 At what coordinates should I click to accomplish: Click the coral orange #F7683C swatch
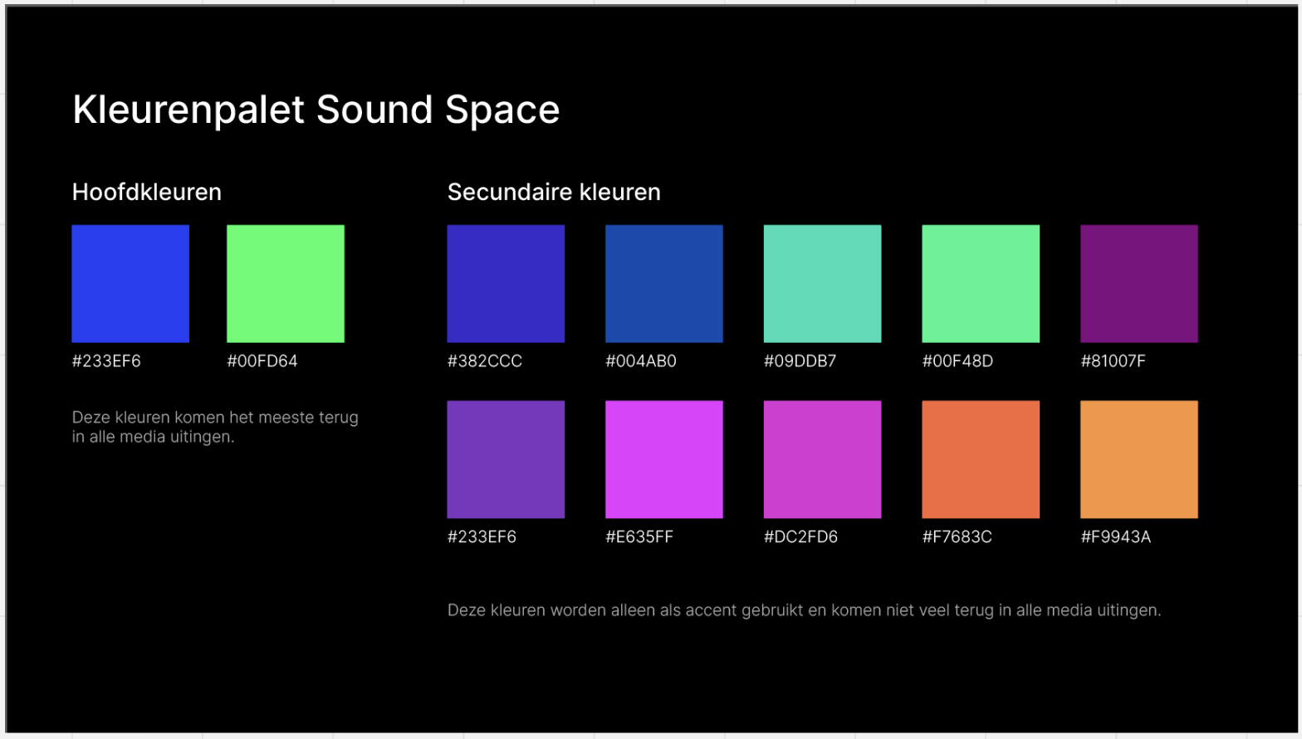pos(981,459)
